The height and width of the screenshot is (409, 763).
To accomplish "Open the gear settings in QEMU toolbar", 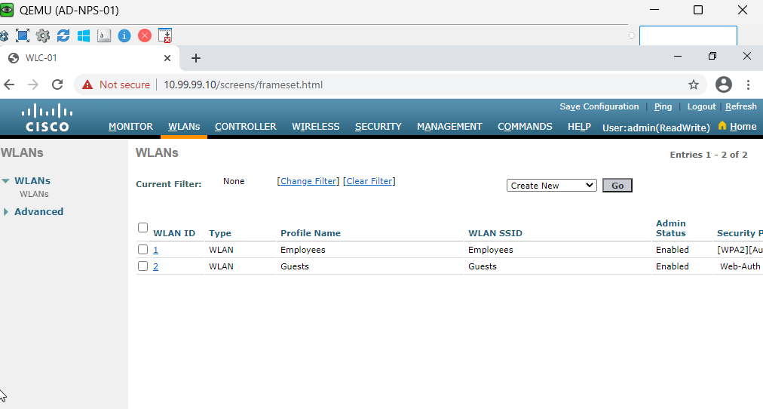I will [x=43, y=35].
